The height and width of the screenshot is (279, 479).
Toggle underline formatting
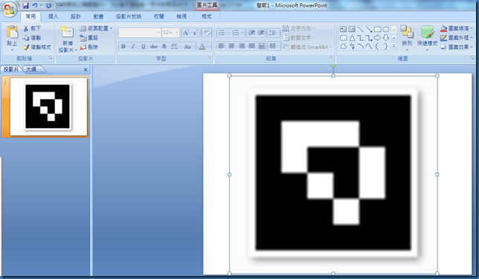coord(143,46)
